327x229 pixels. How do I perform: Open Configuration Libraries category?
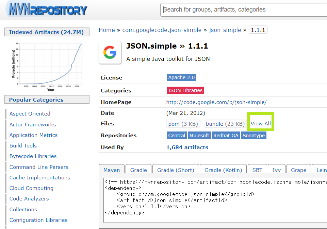point(38,220)
